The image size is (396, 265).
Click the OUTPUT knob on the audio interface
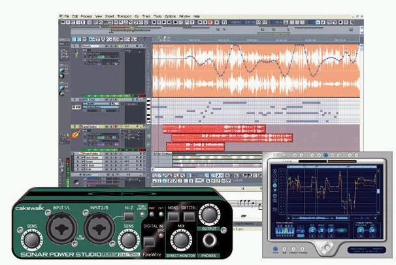point(209,214)
